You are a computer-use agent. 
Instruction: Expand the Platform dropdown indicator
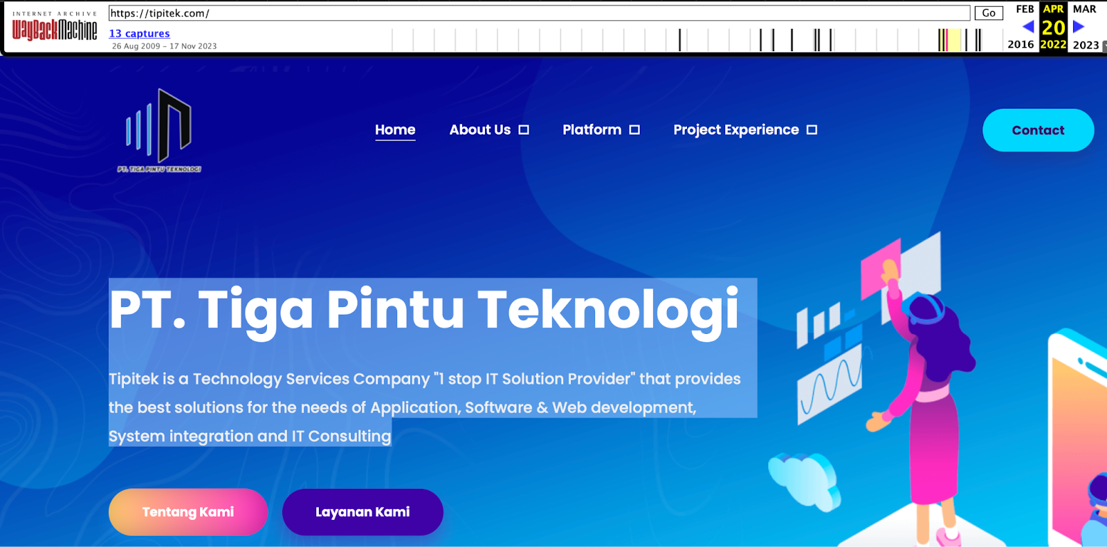634,130
